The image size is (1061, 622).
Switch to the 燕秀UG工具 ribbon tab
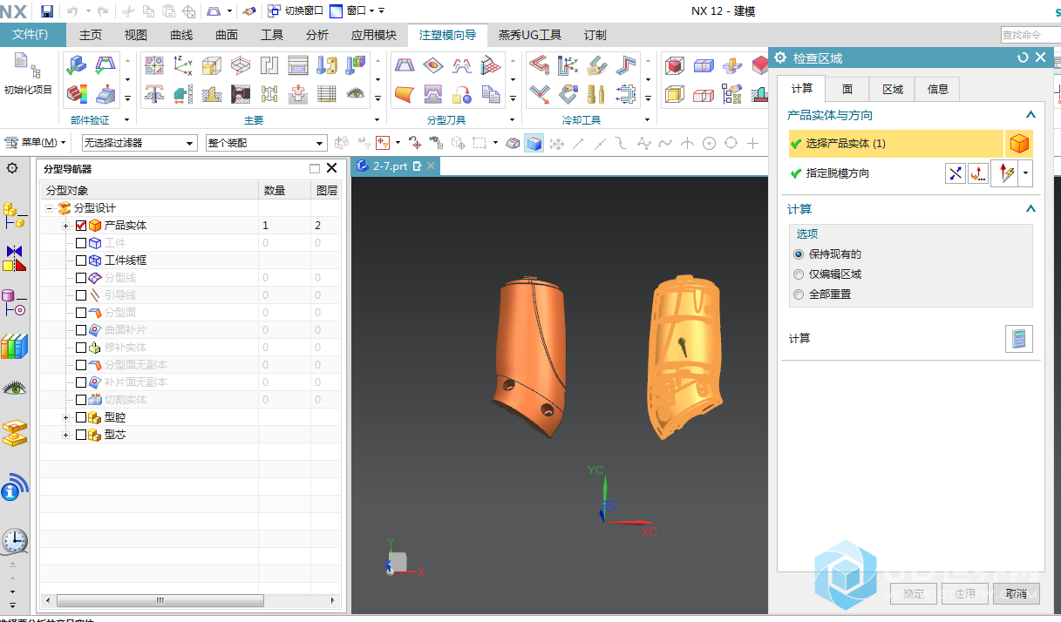click(530, 35)
